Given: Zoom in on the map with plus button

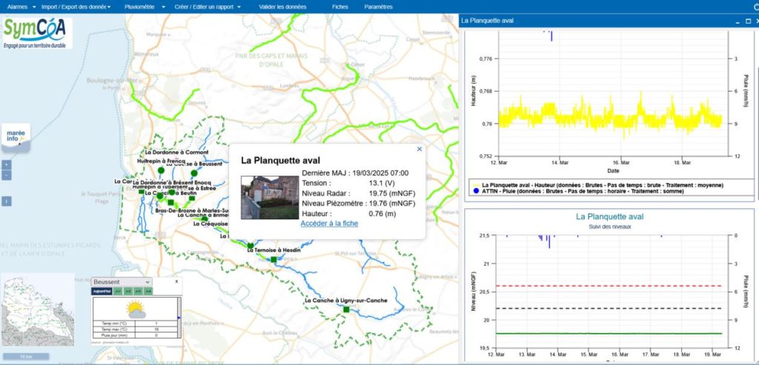Looking at the screenshot, I should [x=6, y=164].
